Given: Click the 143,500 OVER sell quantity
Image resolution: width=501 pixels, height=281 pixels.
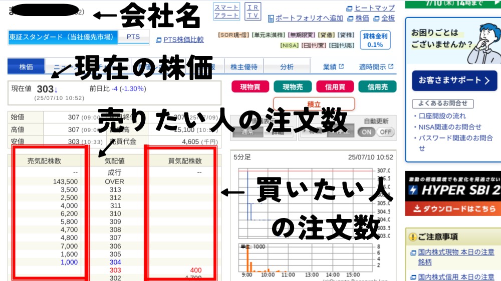Looking at the screenshot, I should pos(65,181).
